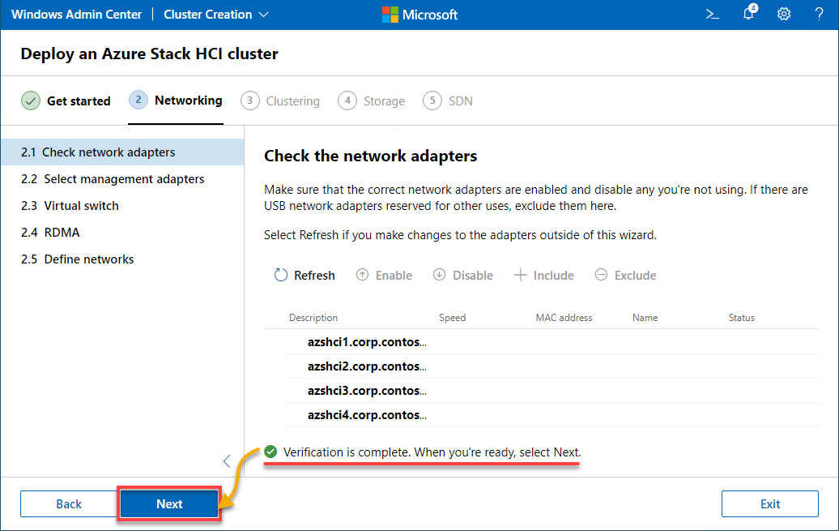
Task: Open the settings gear icon
Action: 784,15
